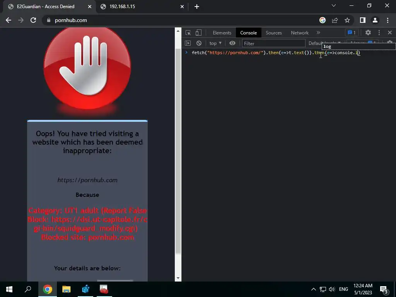
Task: Create live expression with eye icon
Action: pos(232,43)
